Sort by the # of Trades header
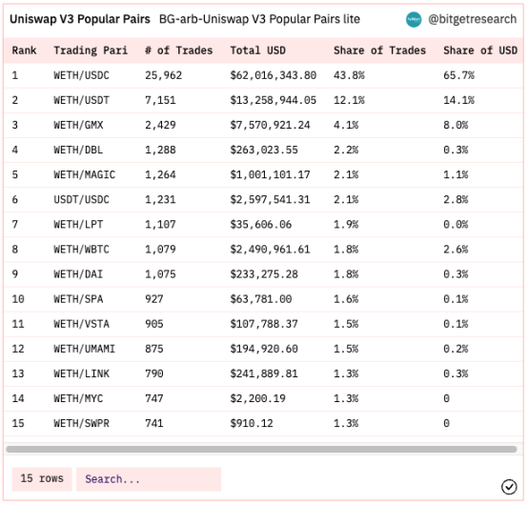The image size is (529, 505). pyautogui.click(x=179, y=50)
